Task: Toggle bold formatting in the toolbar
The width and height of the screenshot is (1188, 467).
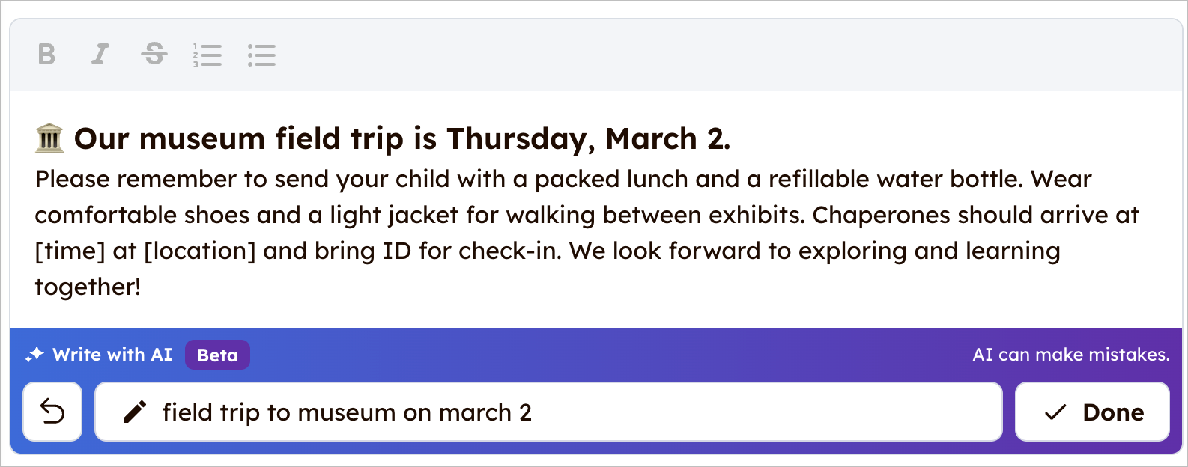Action: (46, 55)
